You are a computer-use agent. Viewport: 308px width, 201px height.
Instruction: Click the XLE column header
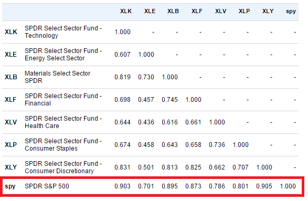[150, 11]
